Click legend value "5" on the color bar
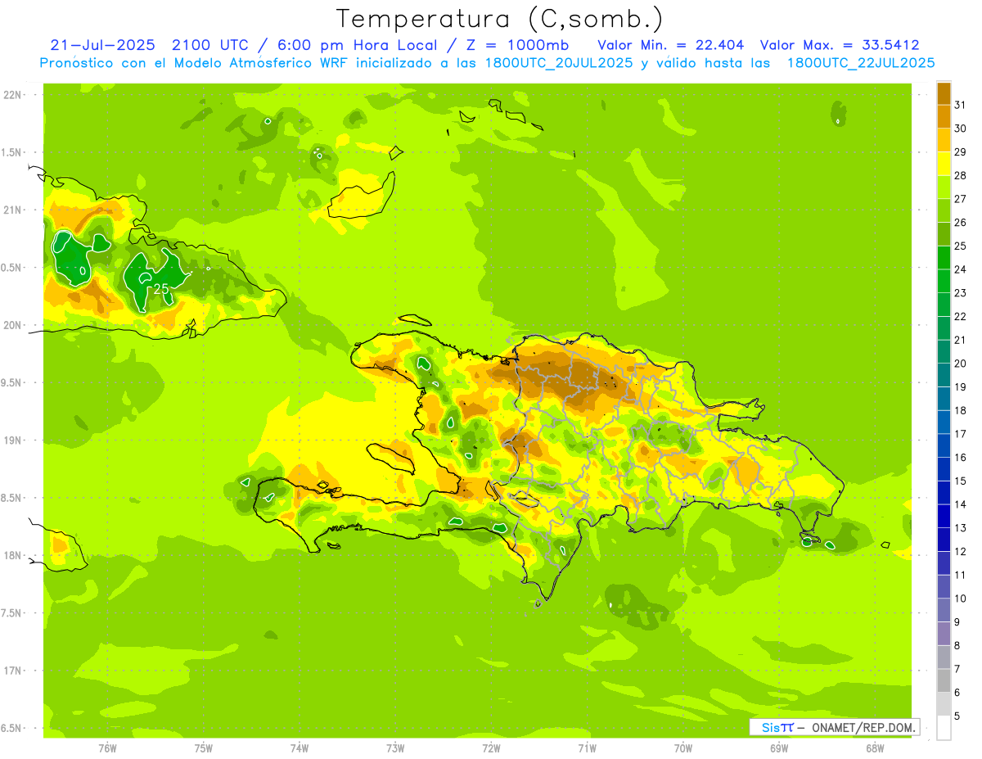 click(957, 716)
